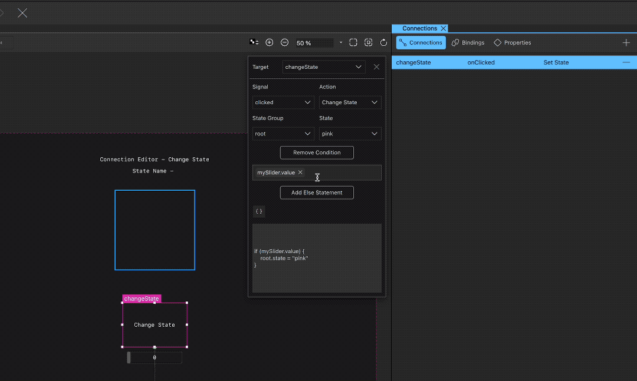Open the workspace layout icon at toolbar left
The height and width of the screenshot is (381, 637).
pos(254,42)
